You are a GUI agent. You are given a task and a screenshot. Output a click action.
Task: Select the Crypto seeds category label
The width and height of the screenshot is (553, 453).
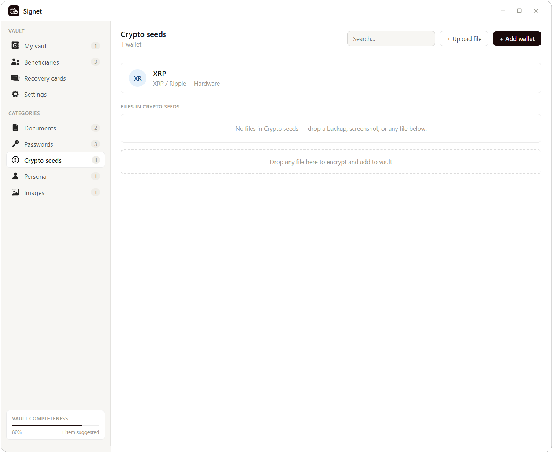(x=43, y=161)
